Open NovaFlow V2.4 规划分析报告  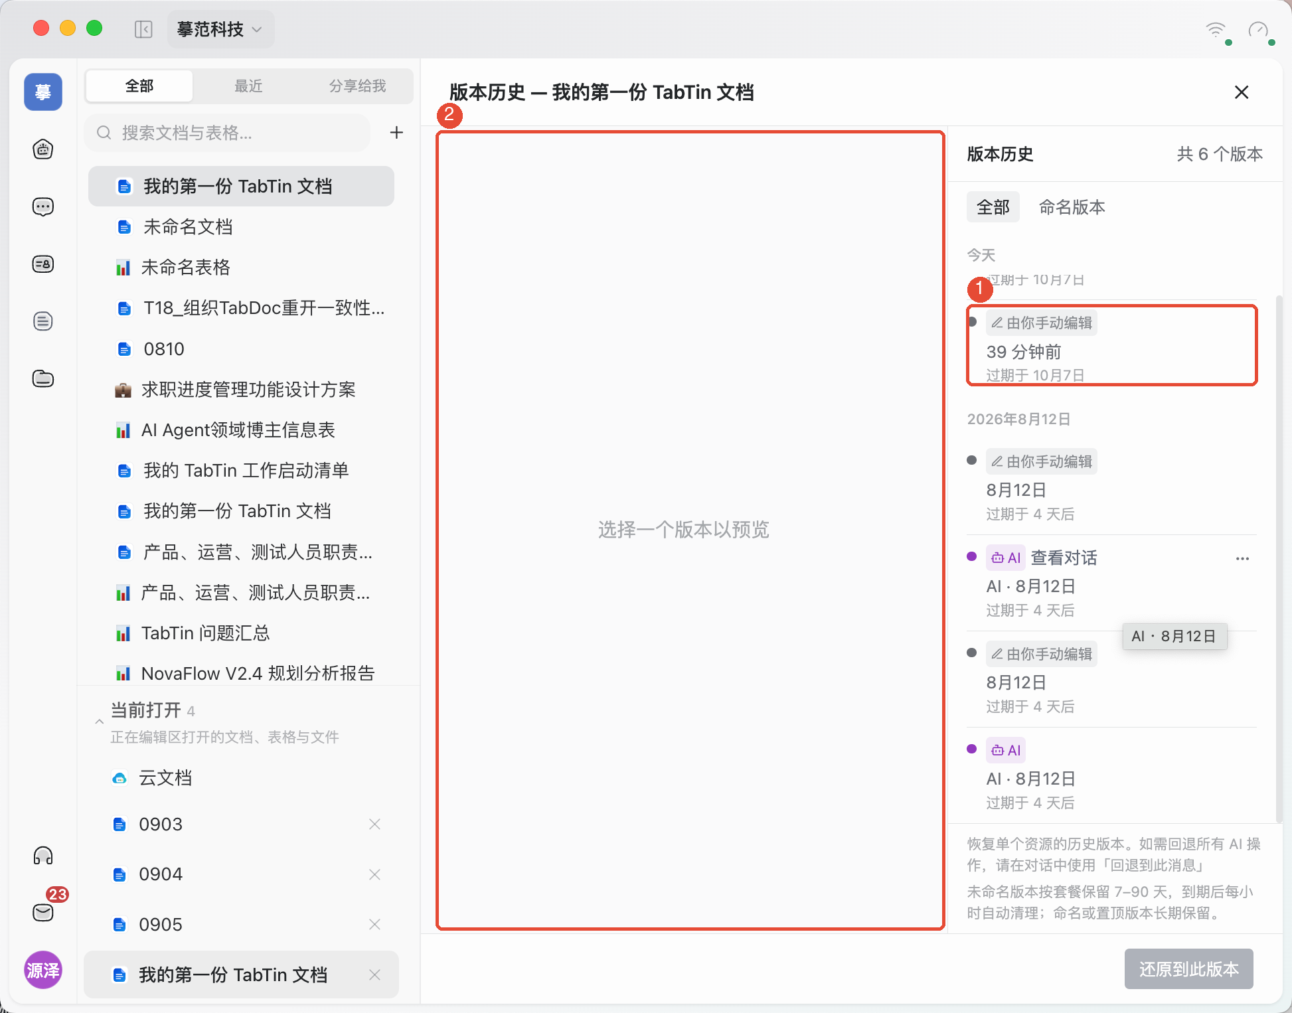click(x=242, y=674)
